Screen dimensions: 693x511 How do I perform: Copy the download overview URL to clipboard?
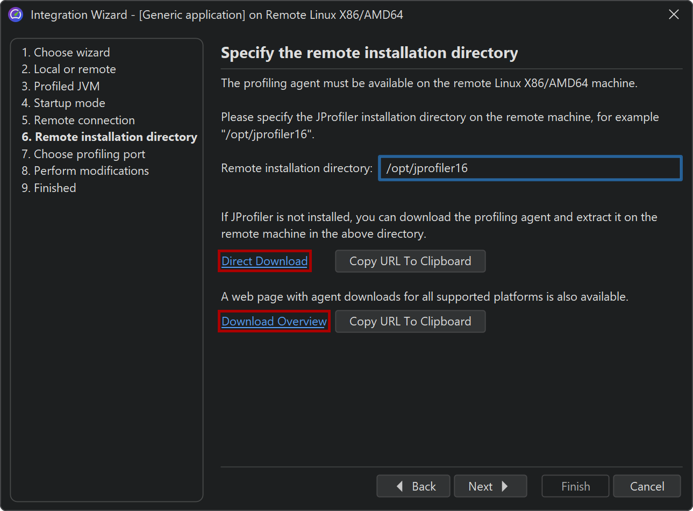pyautogui.click(x=410, y=322)
